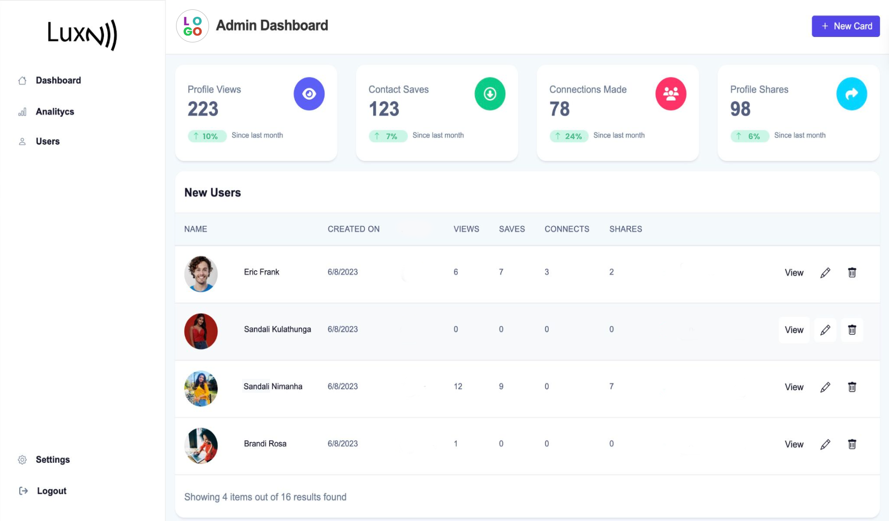The width and height of the screenshot is (889, 521).
Task: Open Settings from the sidebar
Action: 53,460
